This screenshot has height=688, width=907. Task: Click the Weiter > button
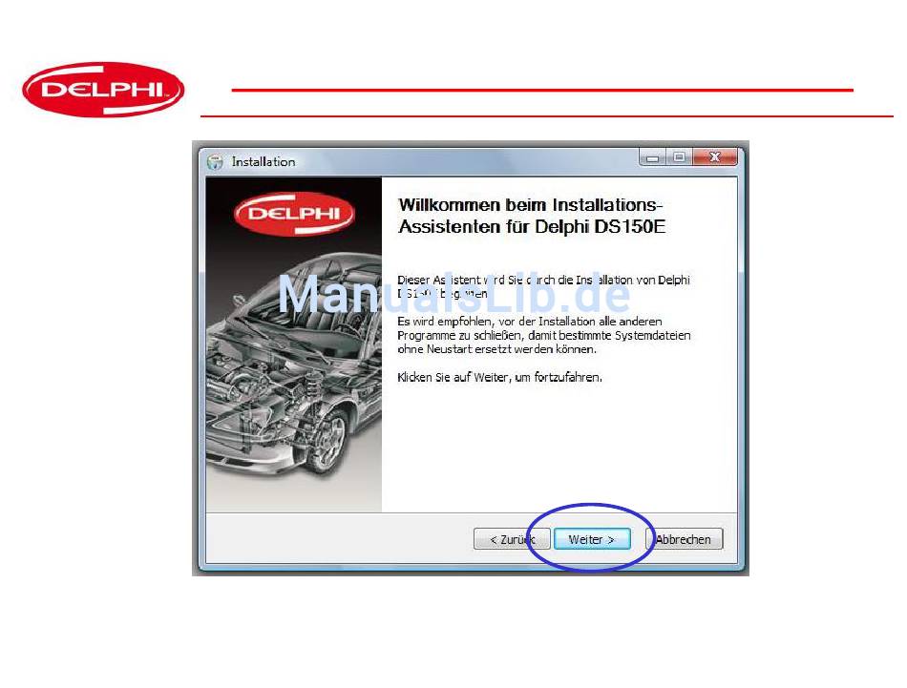[x=592, y=539]
